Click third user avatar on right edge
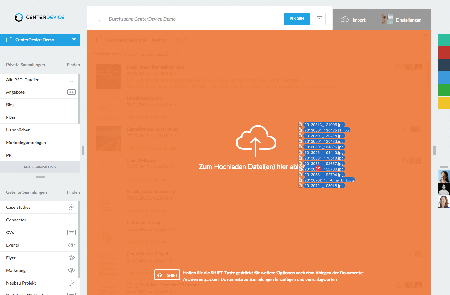This screenshot has height=295, width=450. (444, 202)
